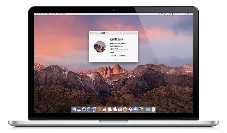Open Contacts book icon in Dock
The width and height of the screenshot is (227, 133).
click(x=99, y=109)
